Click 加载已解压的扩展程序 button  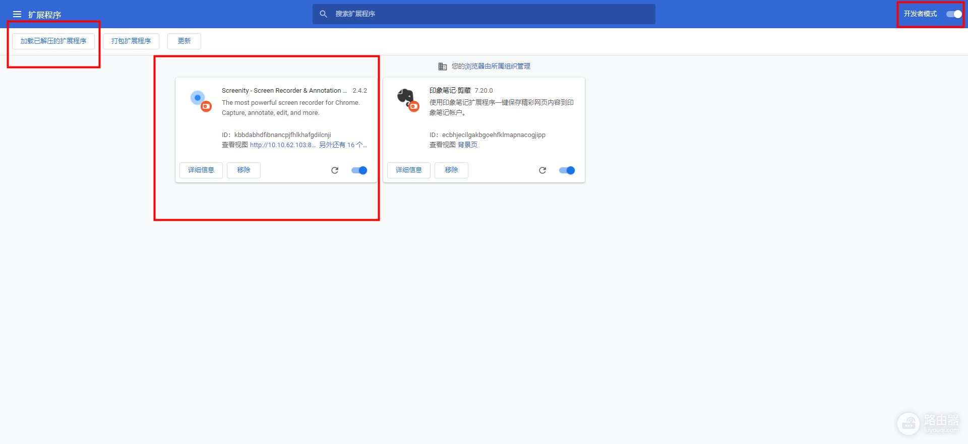tap(53, 41)
